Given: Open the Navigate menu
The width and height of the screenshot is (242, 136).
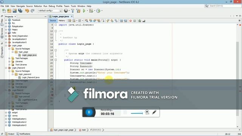Looking at the screenshot, I should coord(20,6).
